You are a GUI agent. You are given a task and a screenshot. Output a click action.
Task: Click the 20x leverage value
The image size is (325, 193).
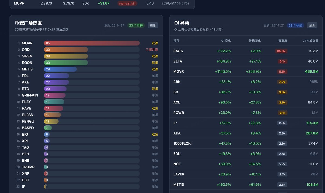click(x=86, y=4)
